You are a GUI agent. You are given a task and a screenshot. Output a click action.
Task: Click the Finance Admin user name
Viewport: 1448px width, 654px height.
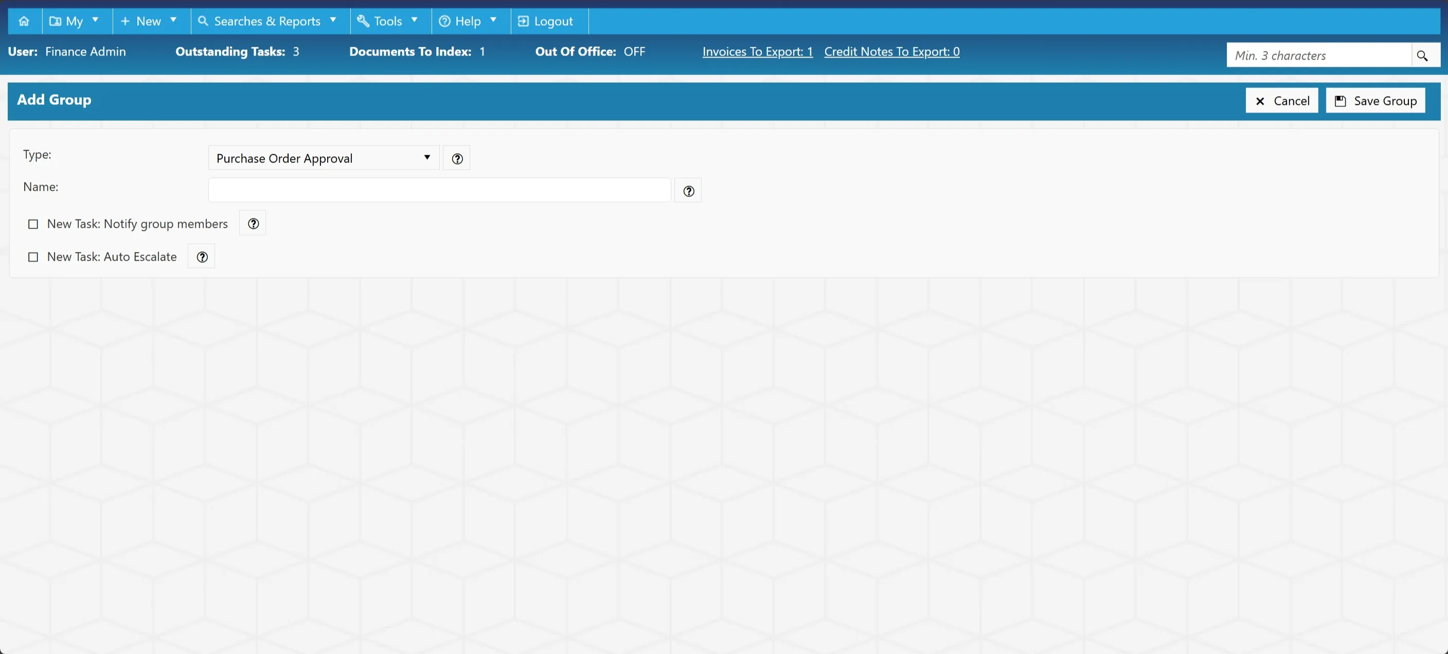[x=85, y=52]
